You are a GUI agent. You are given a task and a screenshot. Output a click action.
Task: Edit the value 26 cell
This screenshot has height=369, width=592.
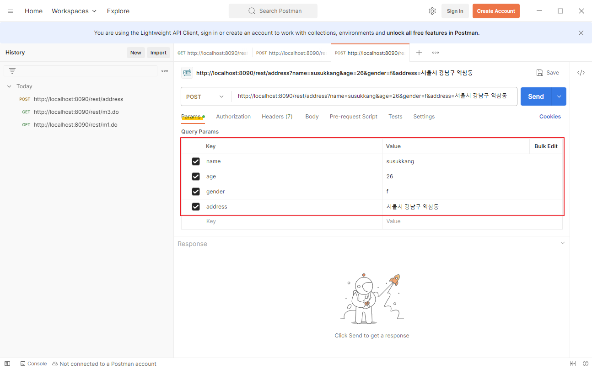coord(472,176)
